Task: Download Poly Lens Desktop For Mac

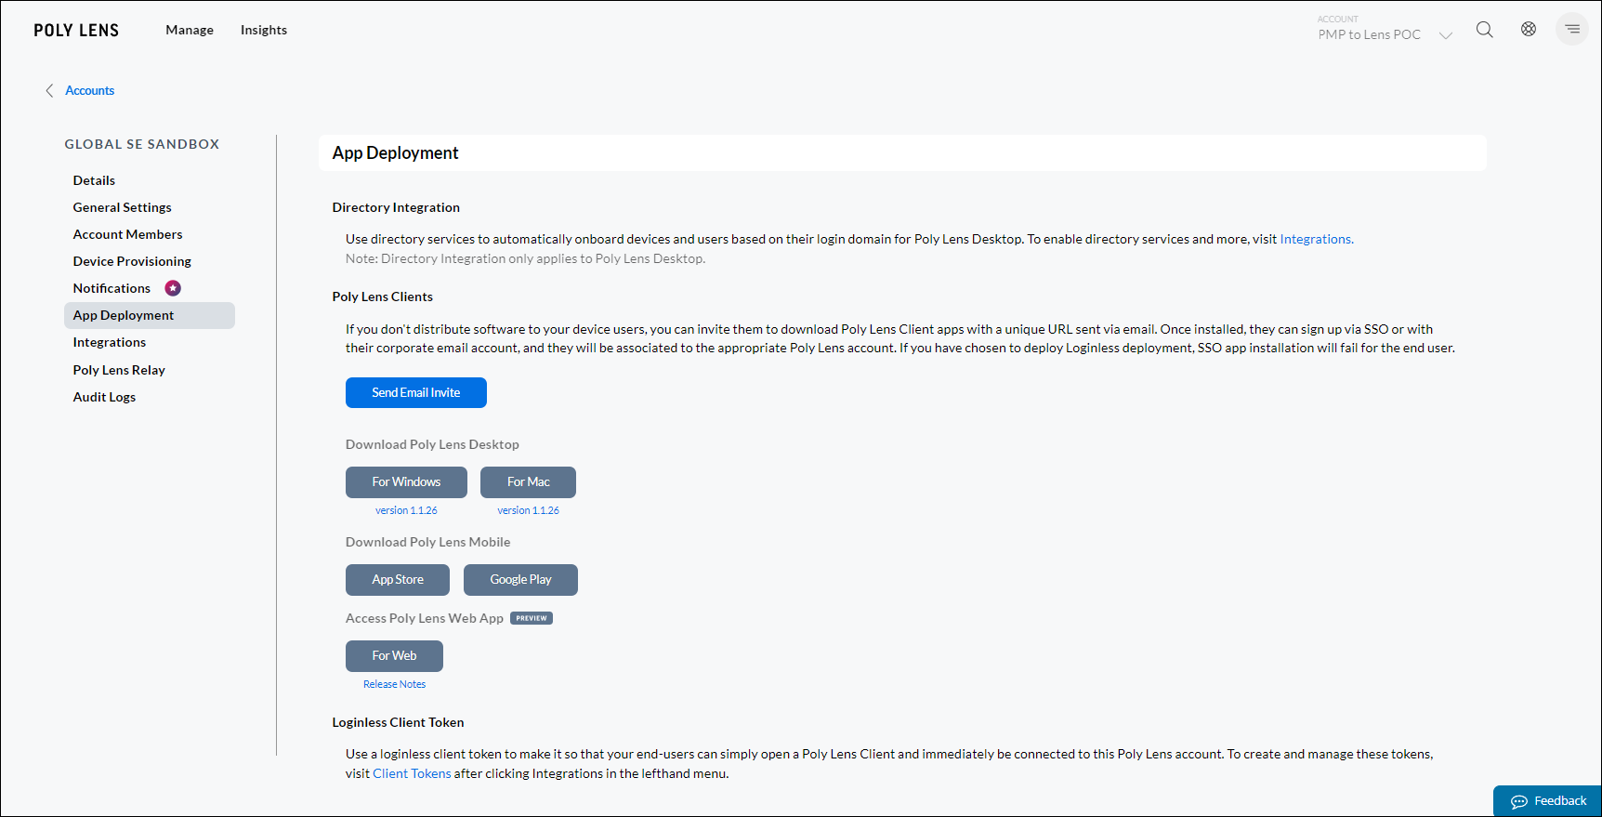Action: [x=528, y=482]
